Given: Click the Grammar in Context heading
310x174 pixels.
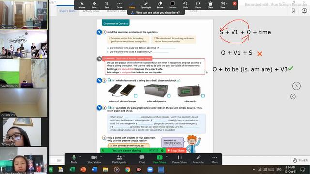Looking at the screenshot, I should tap(115, 23).
